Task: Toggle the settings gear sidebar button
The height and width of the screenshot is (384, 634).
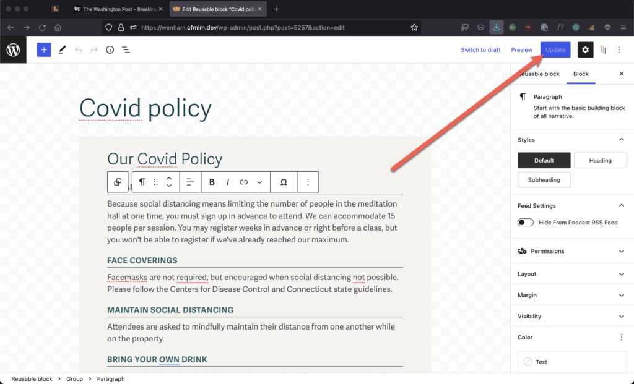Action: 585,50
